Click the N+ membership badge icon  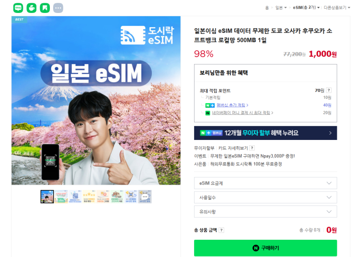coord(210,105)
